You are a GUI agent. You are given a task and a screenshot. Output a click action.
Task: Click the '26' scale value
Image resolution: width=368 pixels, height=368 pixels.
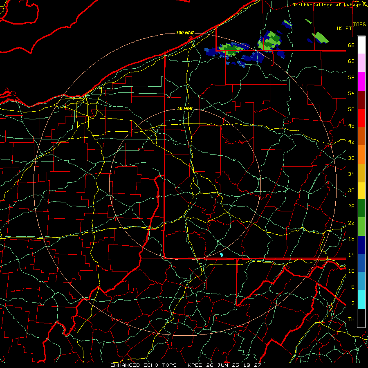351,206
